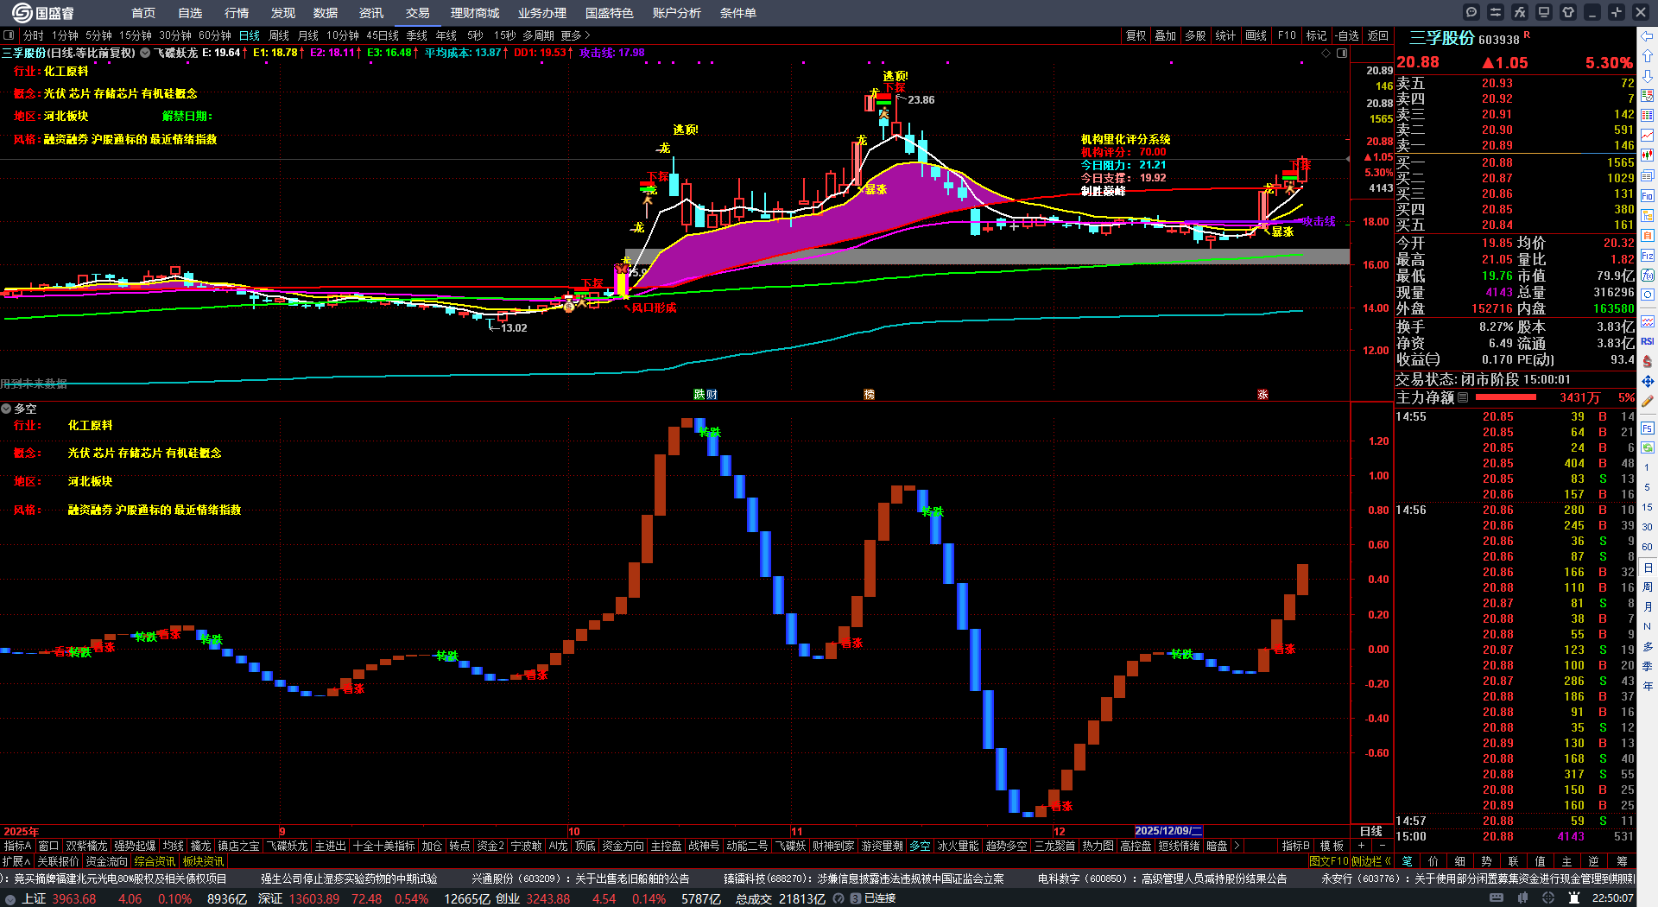Toggle 侧边栏 sidebar visibility
Screen dimensions: 1658x907
point(1372,861)
